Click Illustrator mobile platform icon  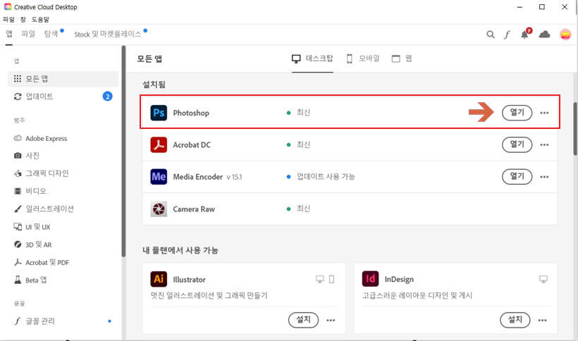click(331, 280)
